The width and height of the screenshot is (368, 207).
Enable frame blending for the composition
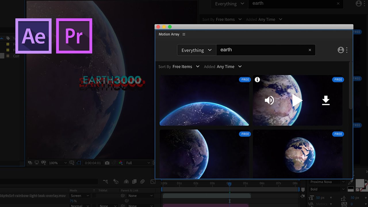(x=134, y=181)
